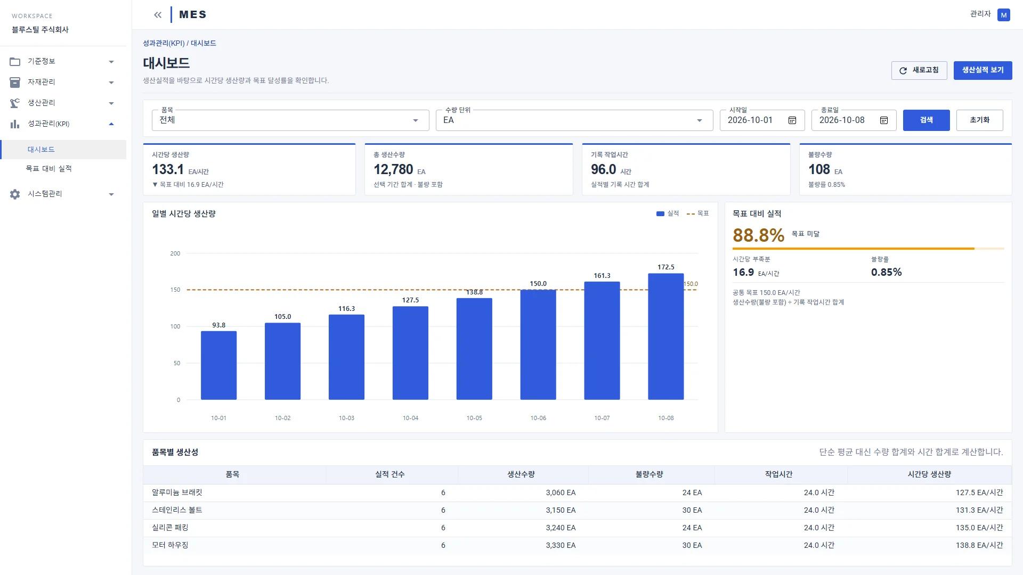Click the user avatar M badge
1023x575 pixels.
pyautogui.click(x=1004, y=15)
